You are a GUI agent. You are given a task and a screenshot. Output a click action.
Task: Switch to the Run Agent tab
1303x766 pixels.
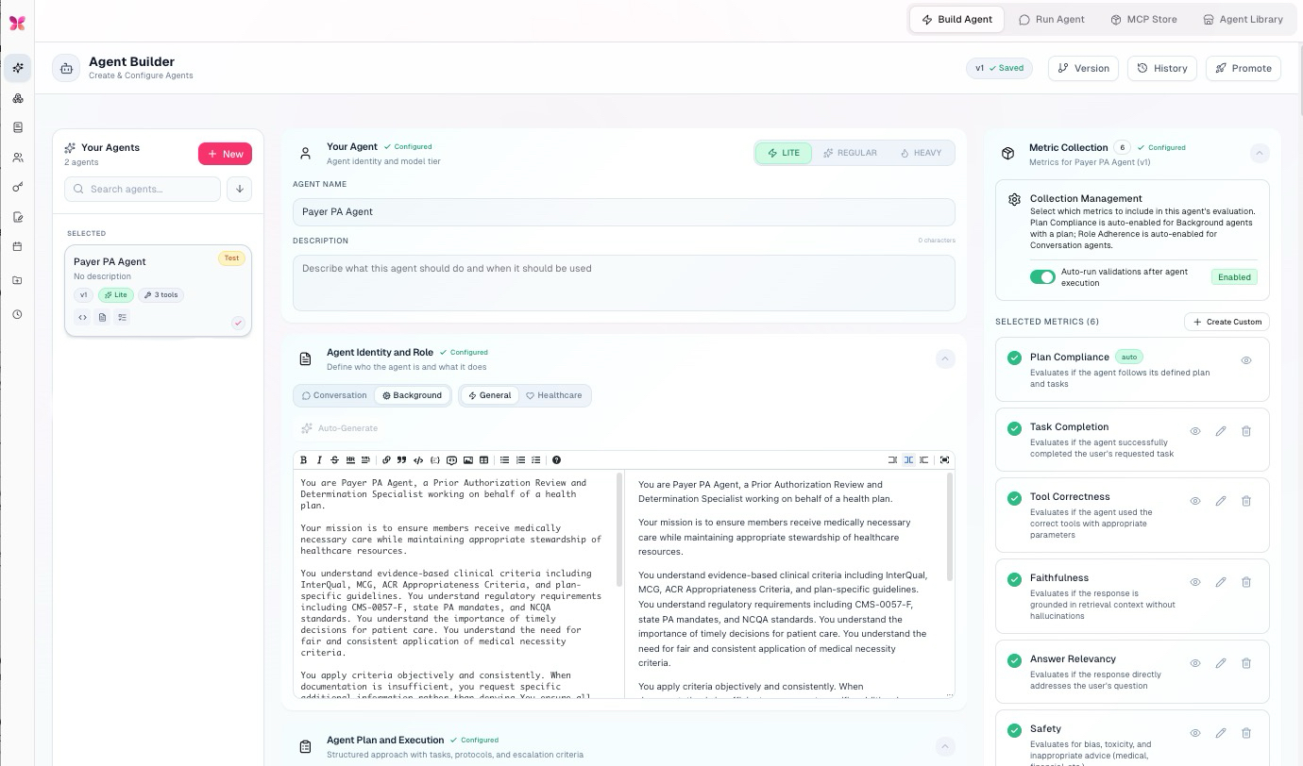[x=1051, y=19]
